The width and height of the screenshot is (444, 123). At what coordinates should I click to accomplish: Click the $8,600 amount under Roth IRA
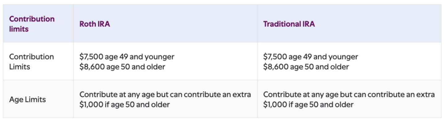pyautogui.click(x=92, y=67)
